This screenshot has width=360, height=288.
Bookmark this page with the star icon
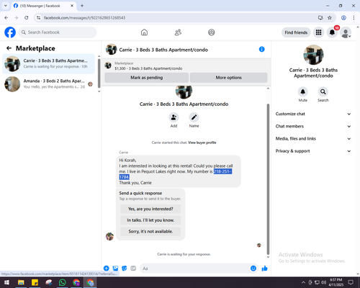(330, 17)
